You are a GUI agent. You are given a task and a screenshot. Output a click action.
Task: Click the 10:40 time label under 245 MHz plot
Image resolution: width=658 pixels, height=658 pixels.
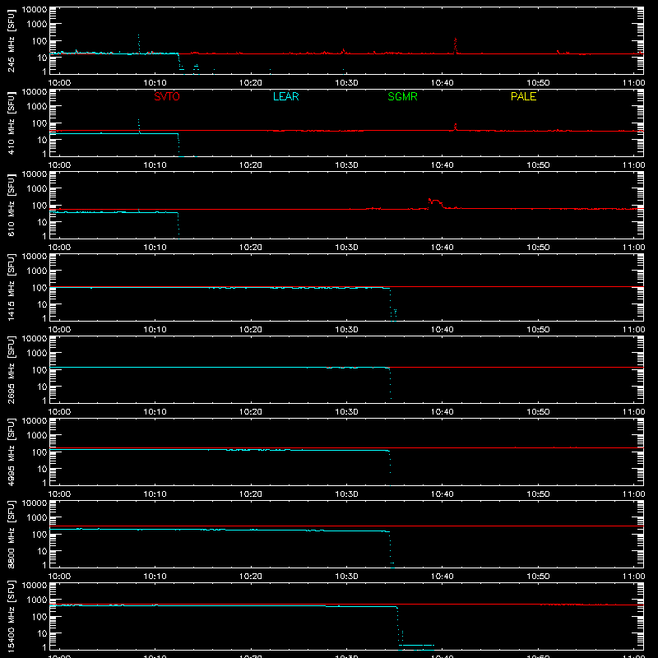pos(443,83)
